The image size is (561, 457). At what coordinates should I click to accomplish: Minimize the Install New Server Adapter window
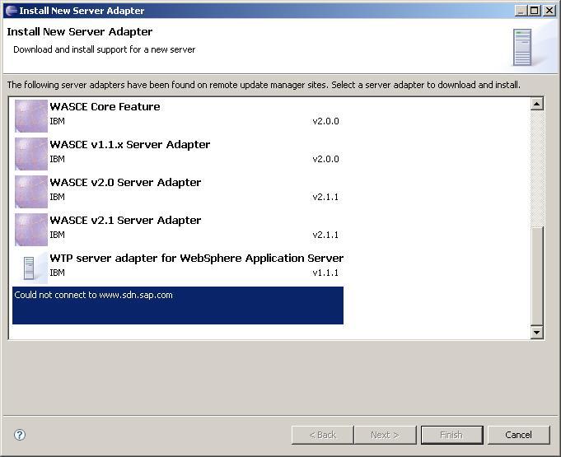(521, 11)
